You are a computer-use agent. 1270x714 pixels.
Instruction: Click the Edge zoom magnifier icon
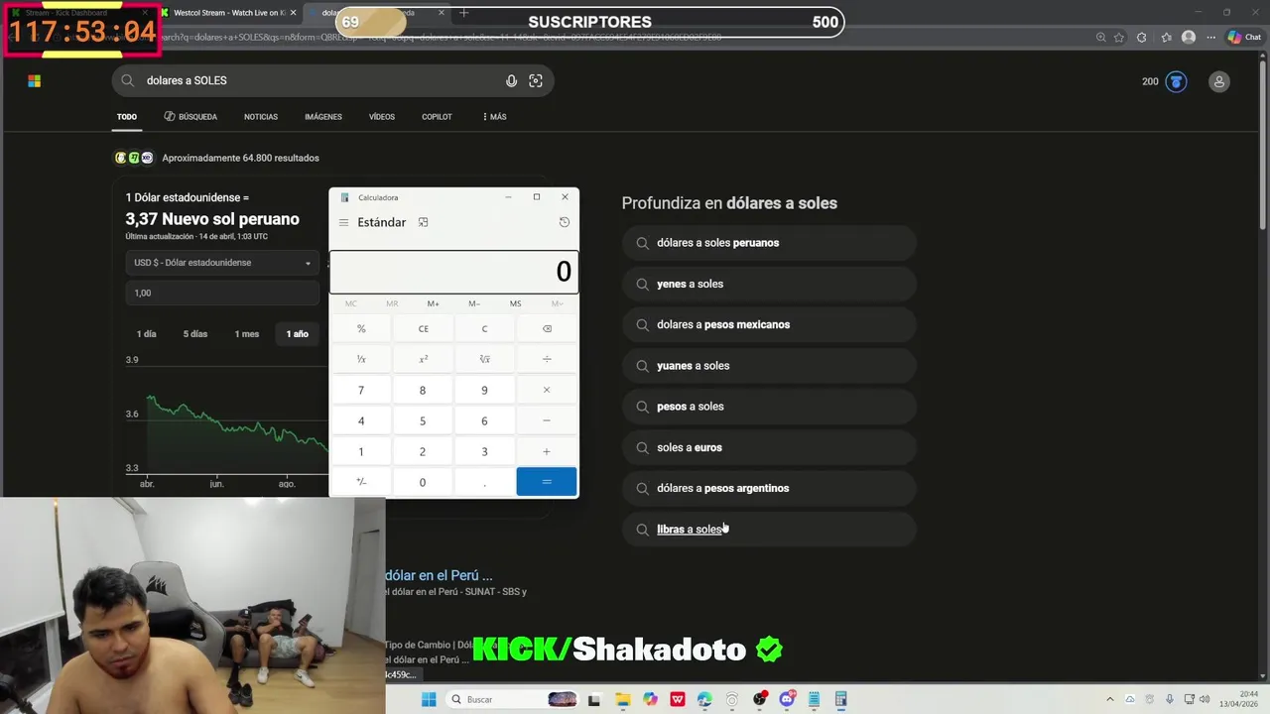click(x=1100, y=37)
